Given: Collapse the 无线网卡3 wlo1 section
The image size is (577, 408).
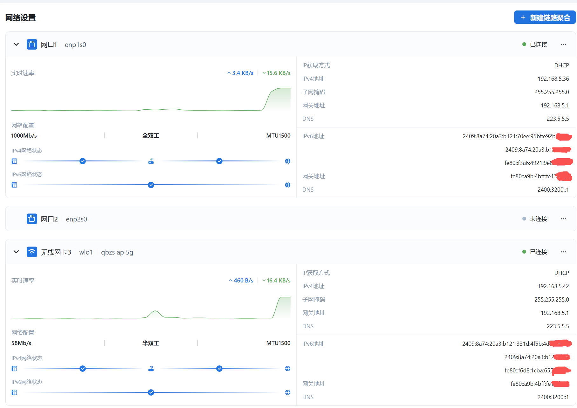Looking at the screenshot, I should [x=16, y=252].
